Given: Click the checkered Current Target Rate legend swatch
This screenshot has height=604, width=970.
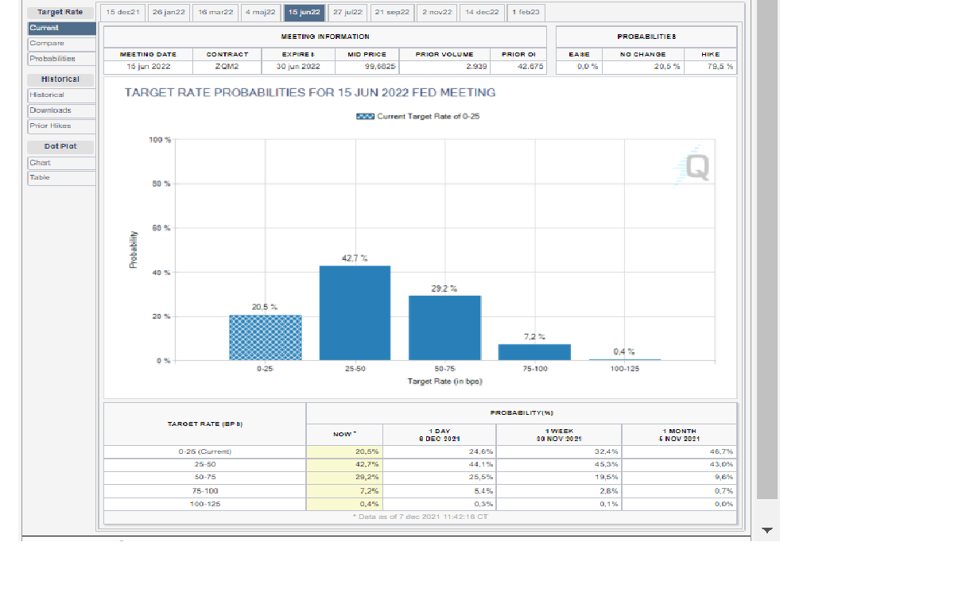Looking at the screenshot, I should [x=365, y=116].
